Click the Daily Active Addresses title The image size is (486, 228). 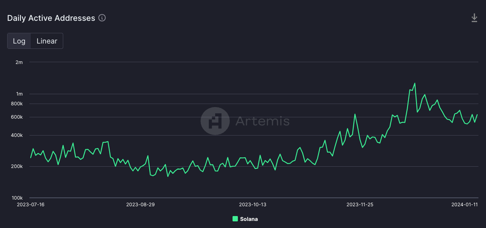coord(51,18)
